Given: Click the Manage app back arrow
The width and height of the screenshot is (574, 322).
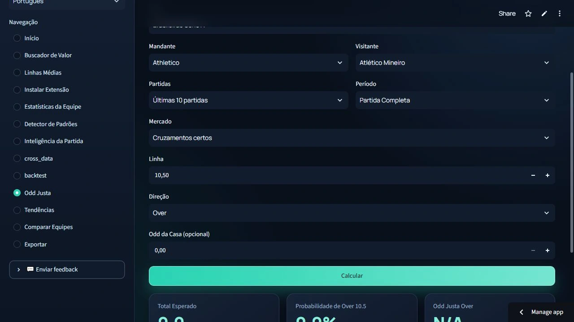Looking at the screenshot, I should coord(521,312).
